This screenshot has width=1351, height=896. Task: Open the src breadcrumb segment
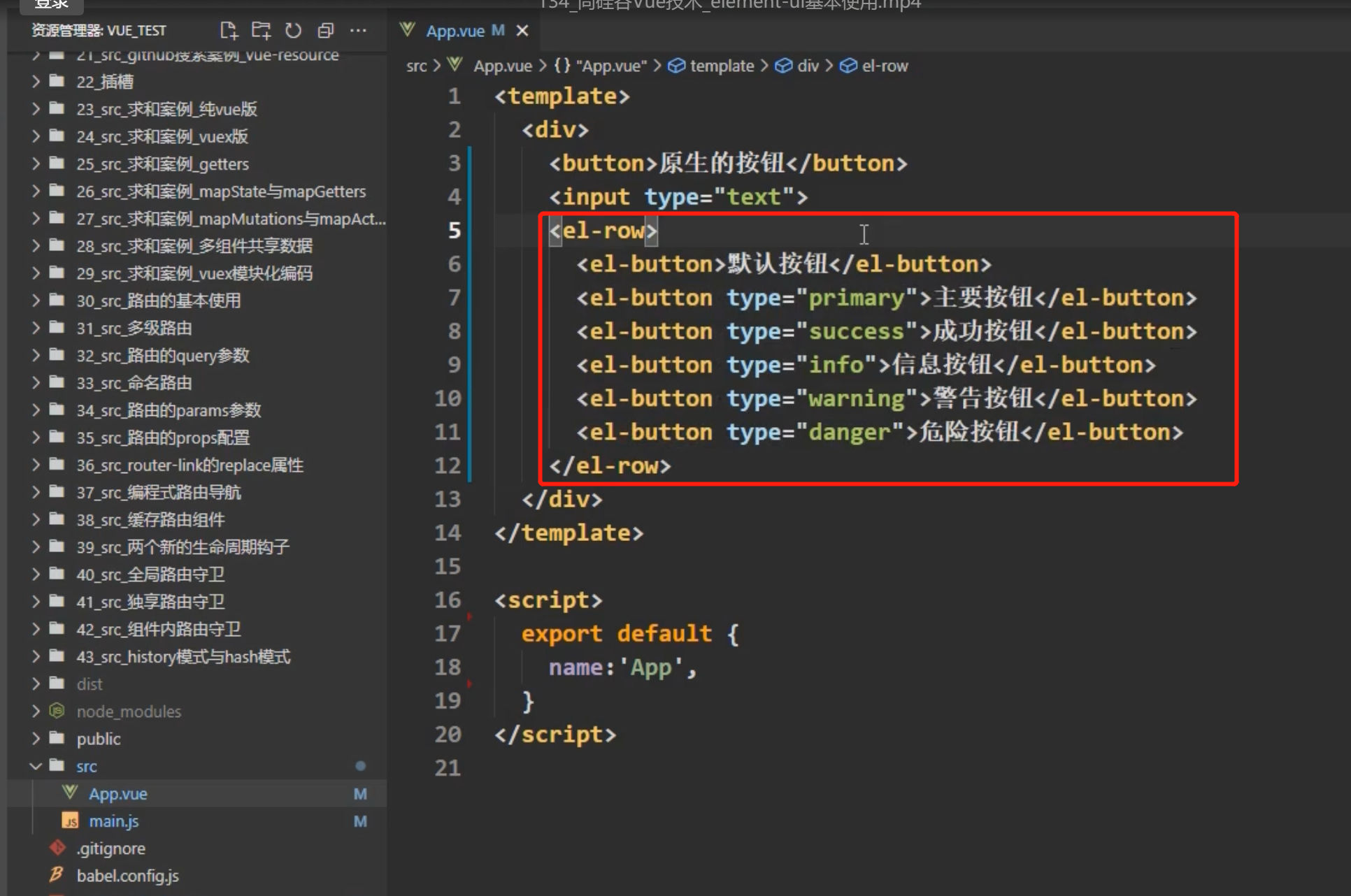[x=416, y=66]
